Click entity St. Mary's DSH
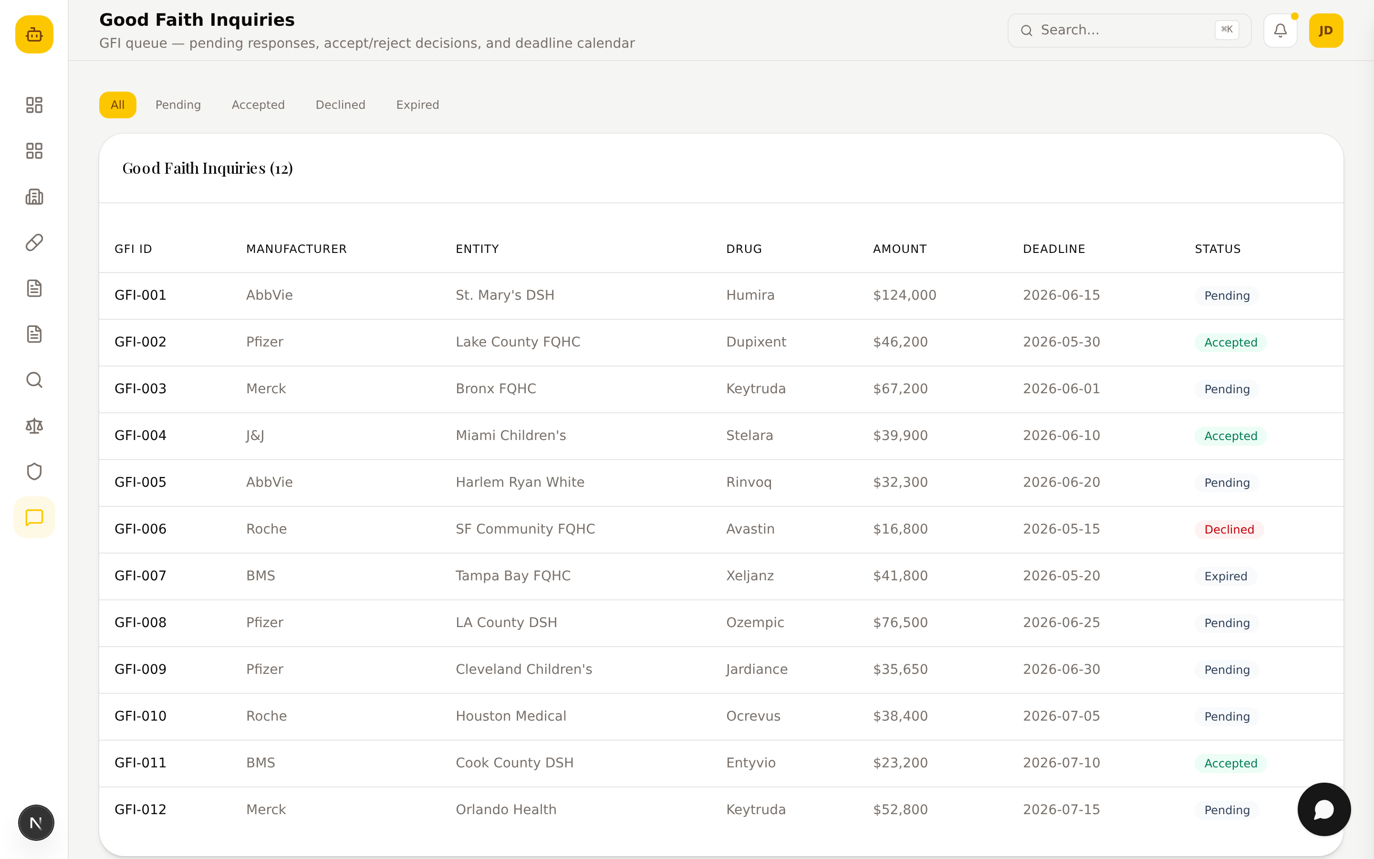This screenshot has height=859, width=1374. [x=505, y=295]
